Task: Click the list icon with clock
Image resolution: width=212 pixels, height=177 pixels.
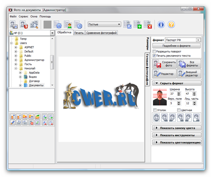Action: 78,25
